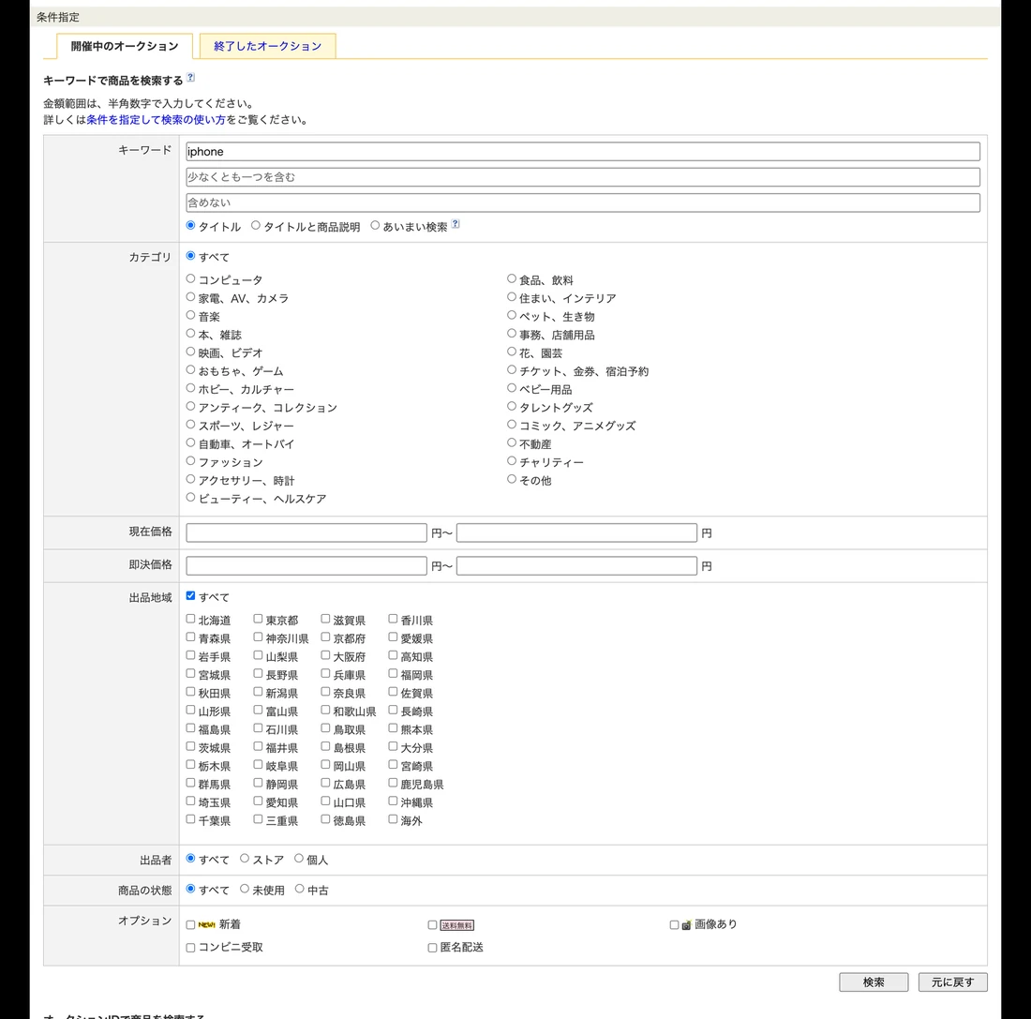Check the 送料無料 option
1031x1019 pixels.
click(433, 925)
